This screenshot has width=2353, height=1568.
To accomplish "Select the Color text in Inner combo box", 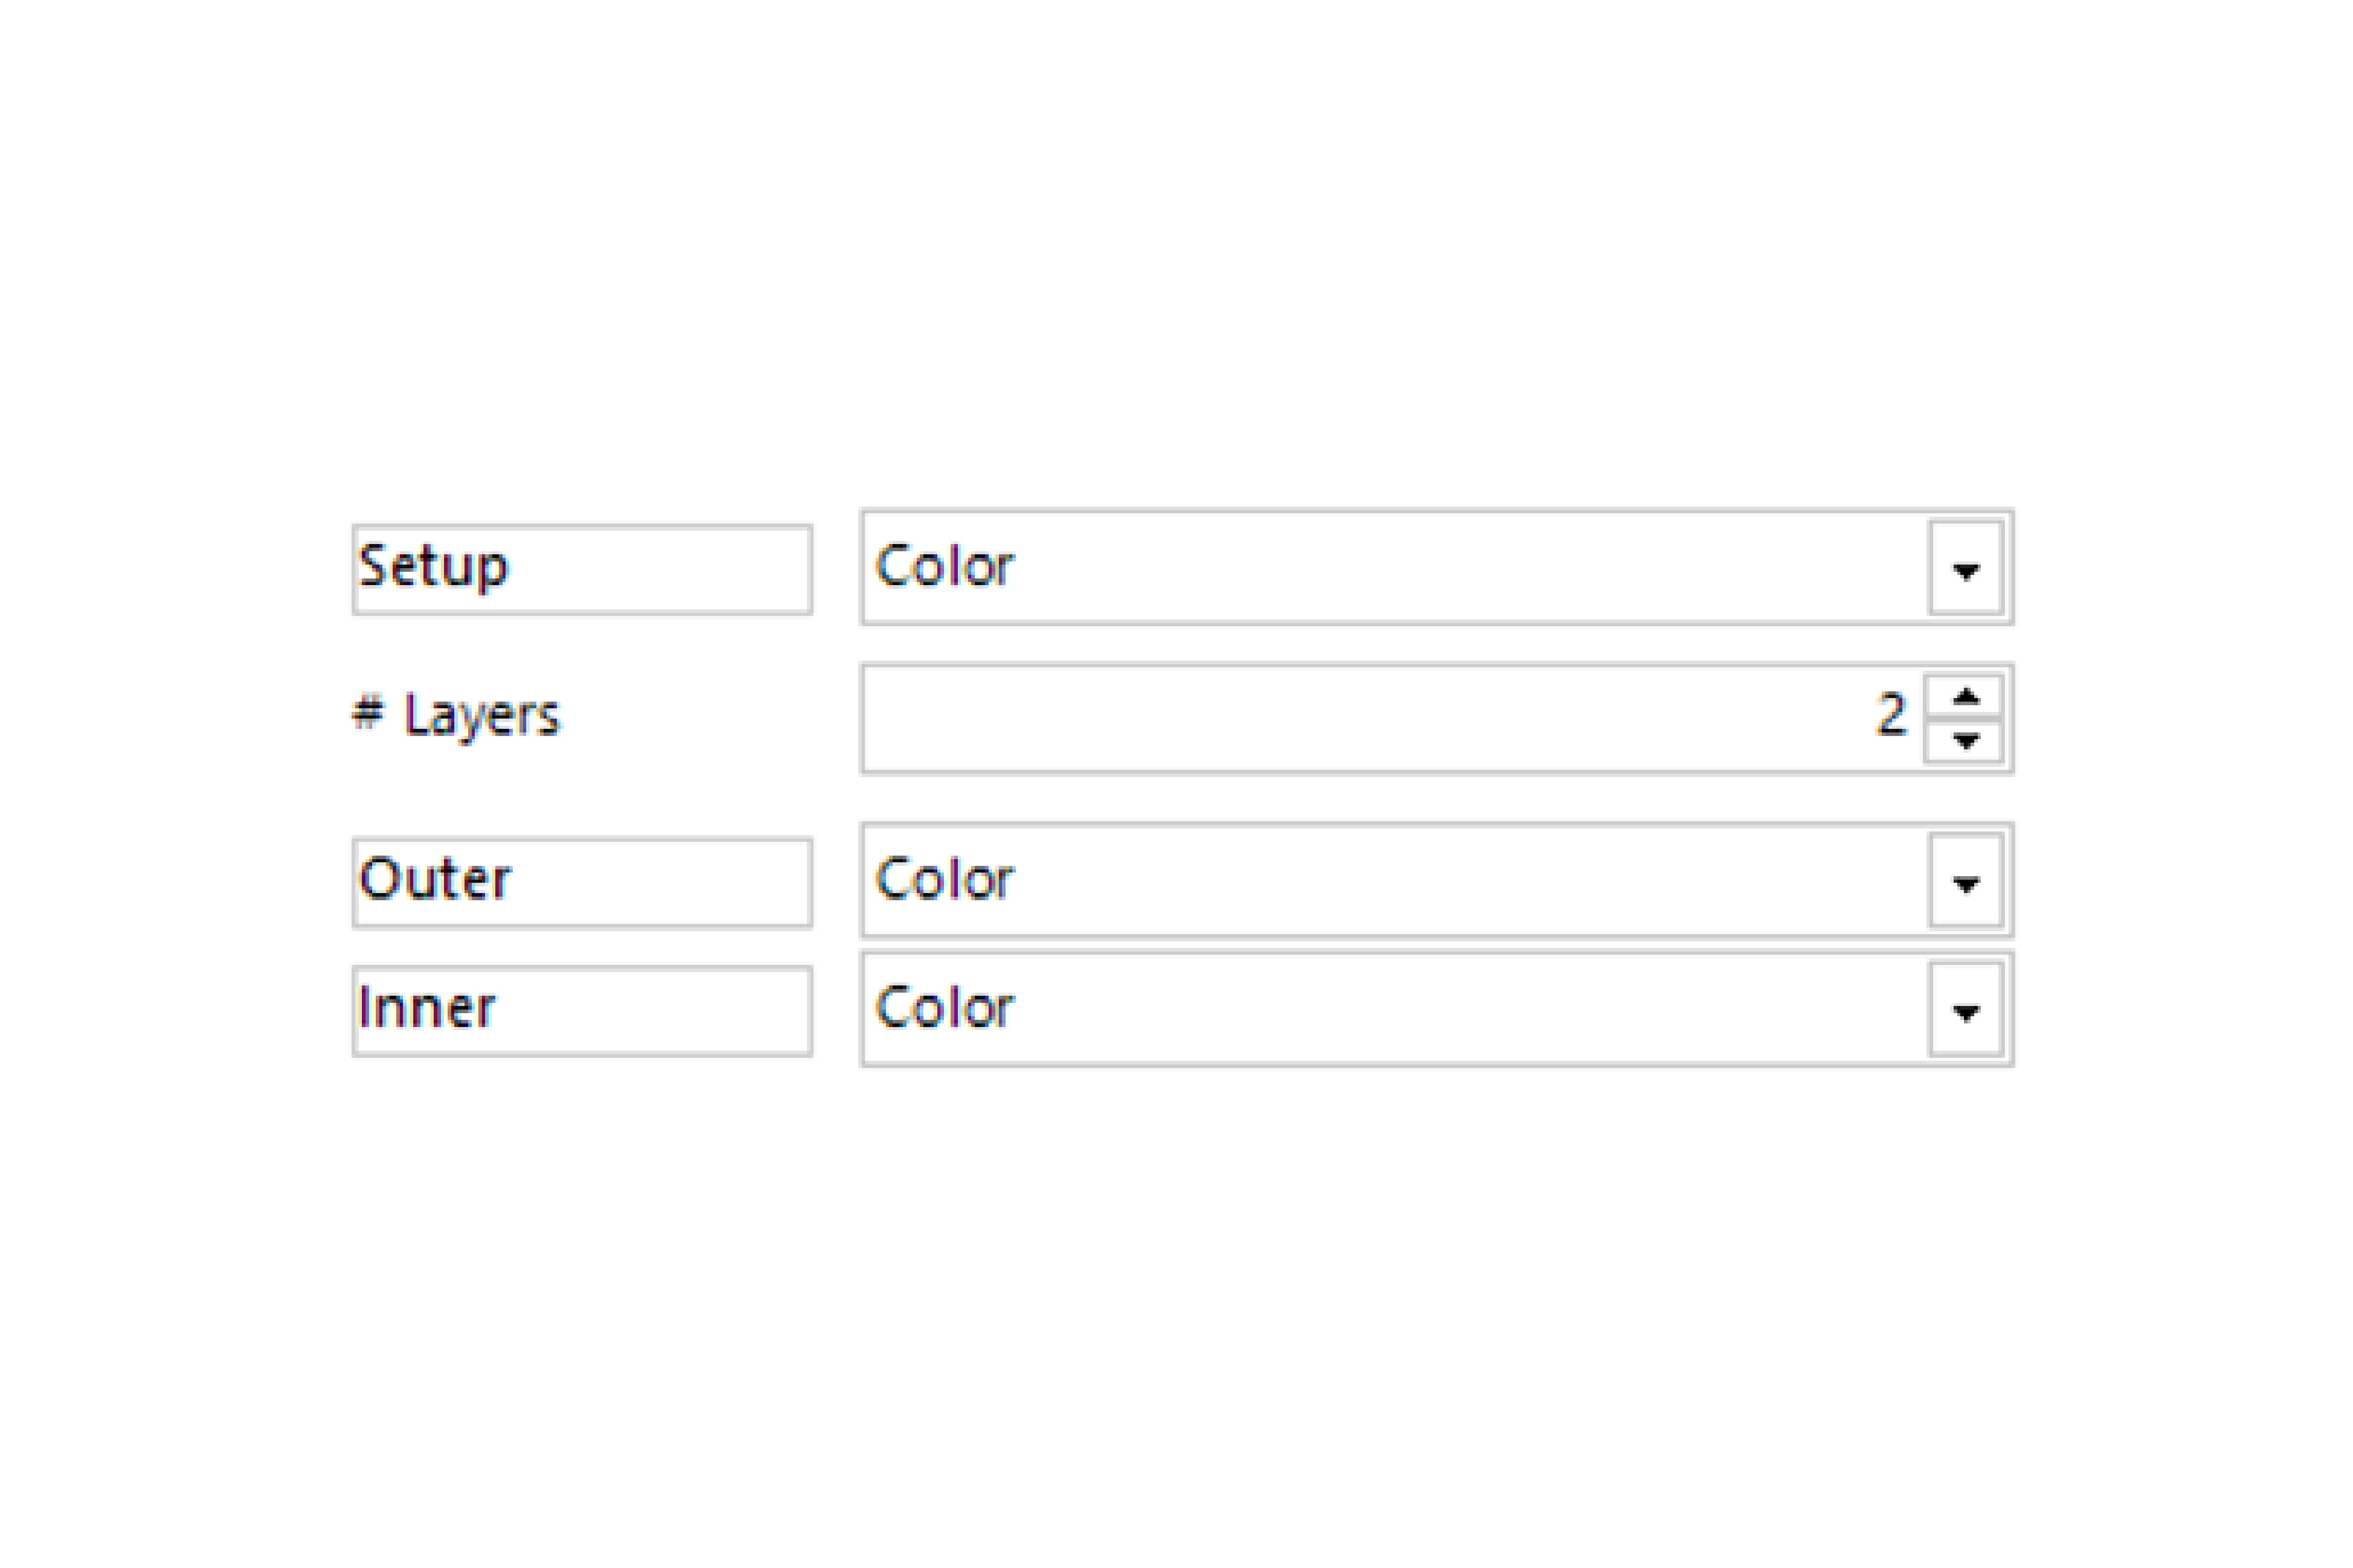I will click(944, 1007).
